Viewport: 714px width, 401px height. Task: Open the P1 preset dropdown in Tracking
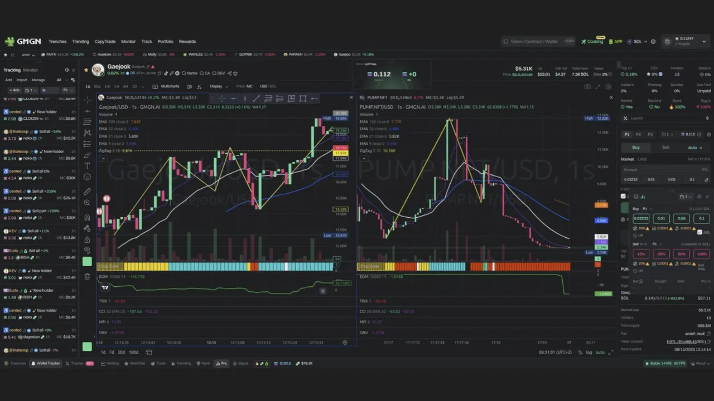[x=67, y=90]
